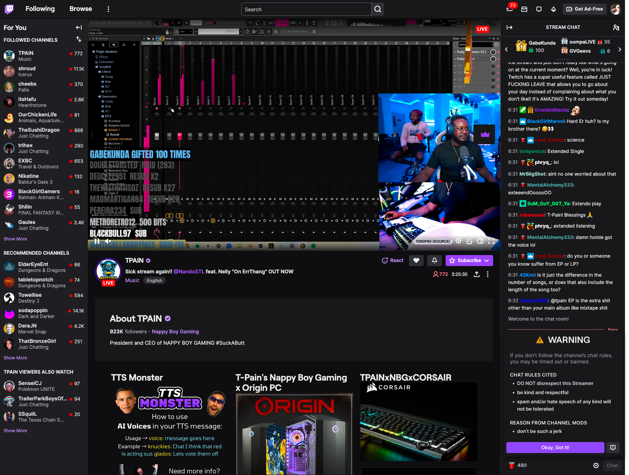This screenshot has height=475, width=629.
Task: Toggle TPAIN notifications with the bell button
Action: [x=435, y=261]
